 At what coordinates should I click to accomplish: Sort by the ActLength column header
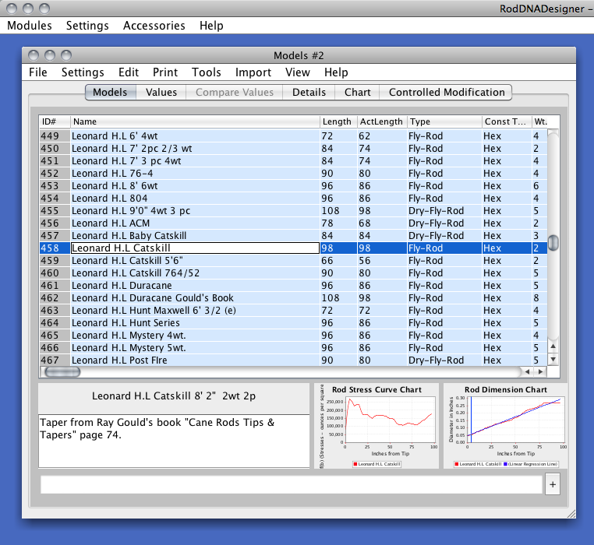pos(382,121)
